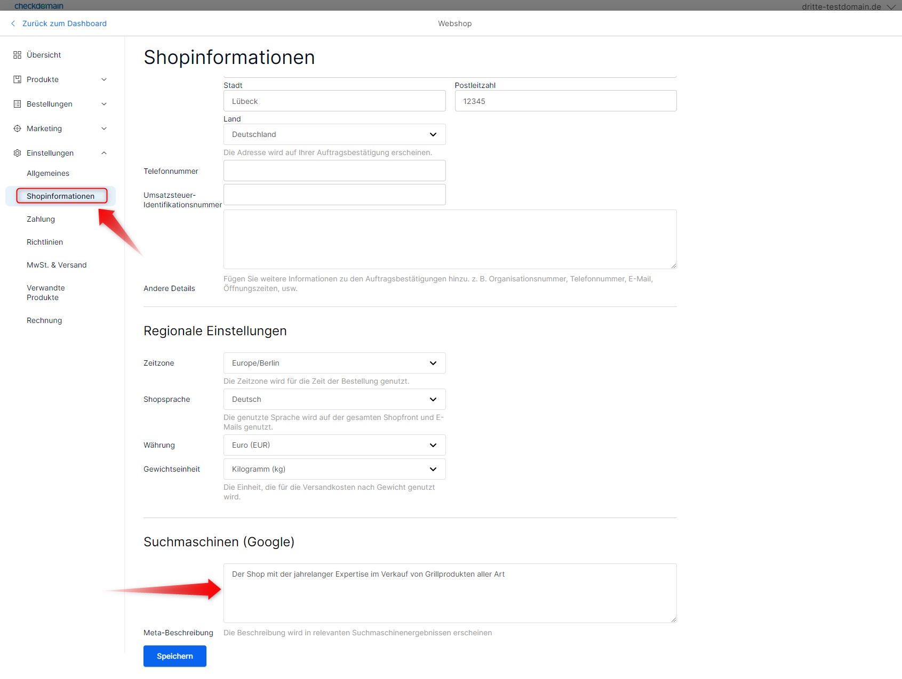The height and width of the screenshot is (679, 902).
Task: Click the Übersicht grid icon
Action: pyautogui.click(x=17, y=55)
